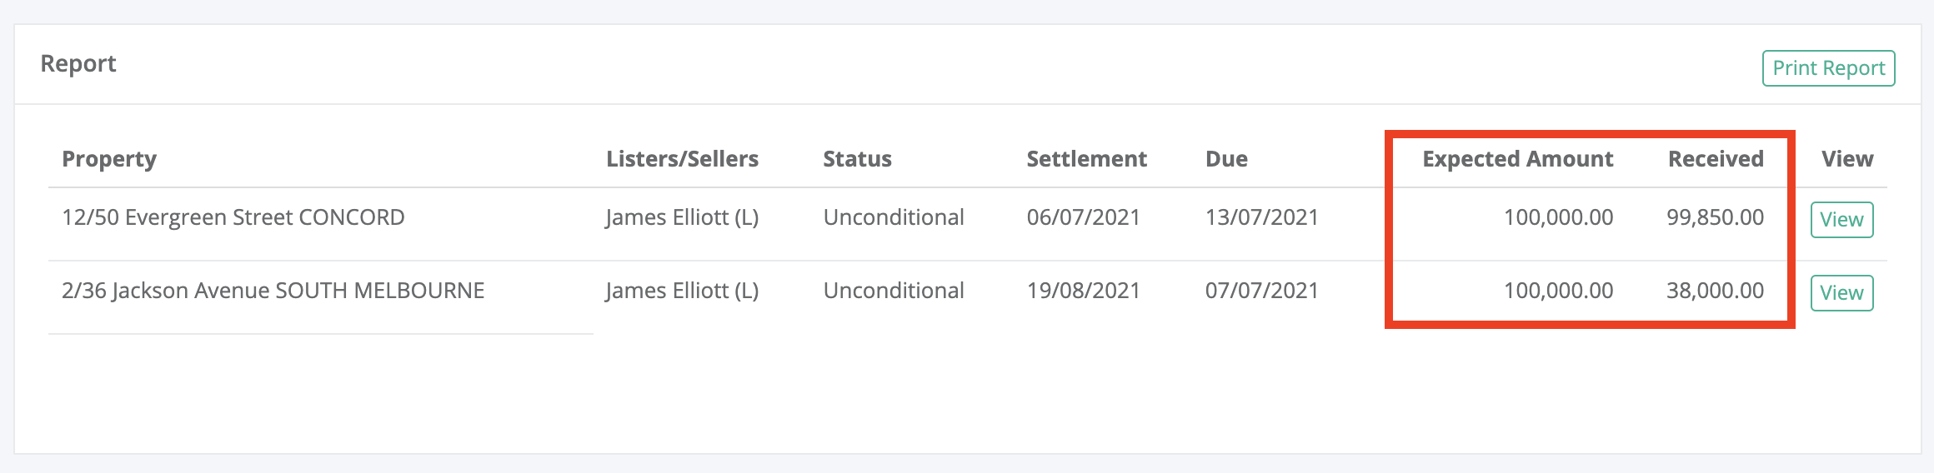This screenshot has height=473, width=1934.
Task: Click settlement date 06/07/2021
Action: tap(1083, 217)
